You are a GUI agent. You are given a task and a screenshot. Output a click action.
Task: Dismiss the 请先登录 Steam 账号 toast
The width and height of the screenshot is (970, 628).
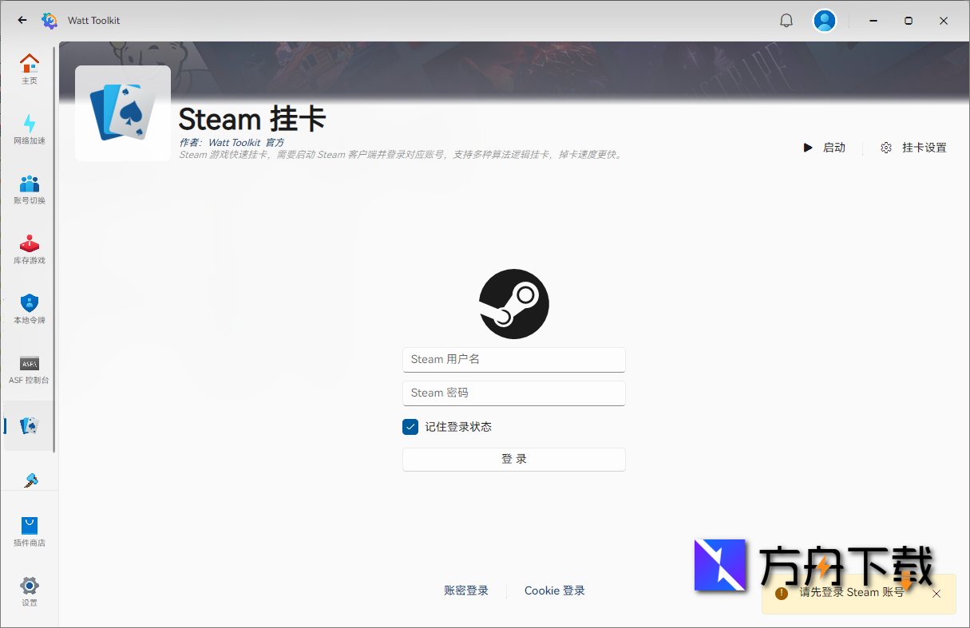[936, 594]
